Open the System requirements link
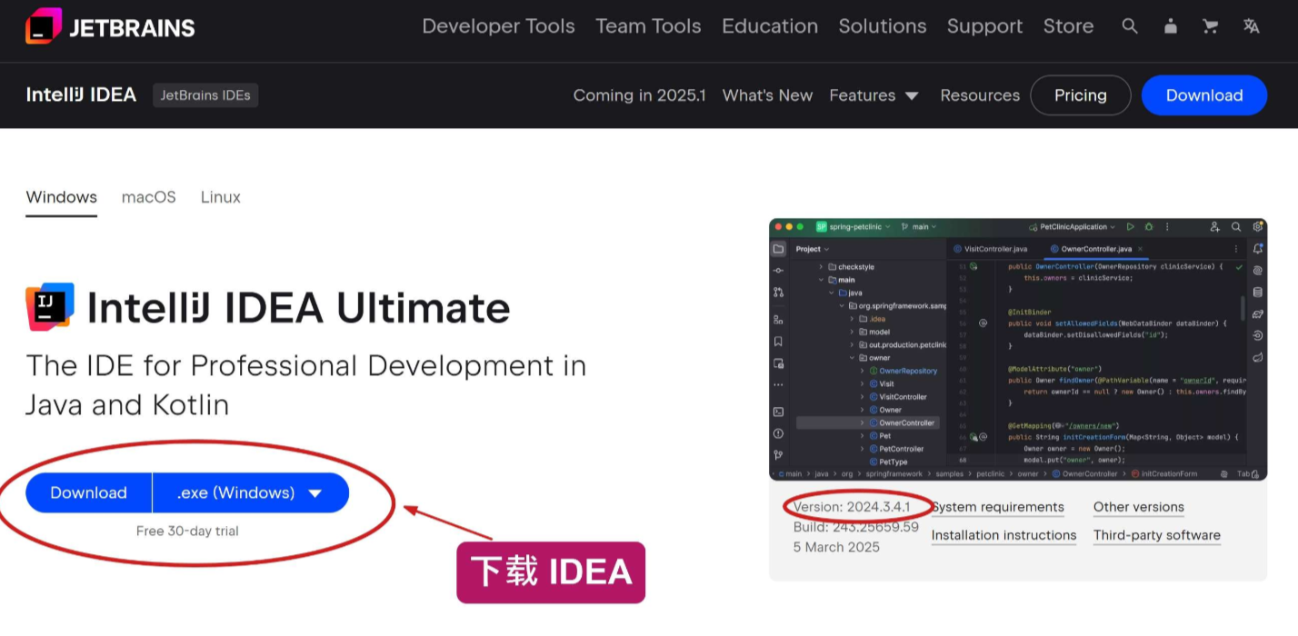This screenshot has width=1298, height=636. click(x=998, y=507)
